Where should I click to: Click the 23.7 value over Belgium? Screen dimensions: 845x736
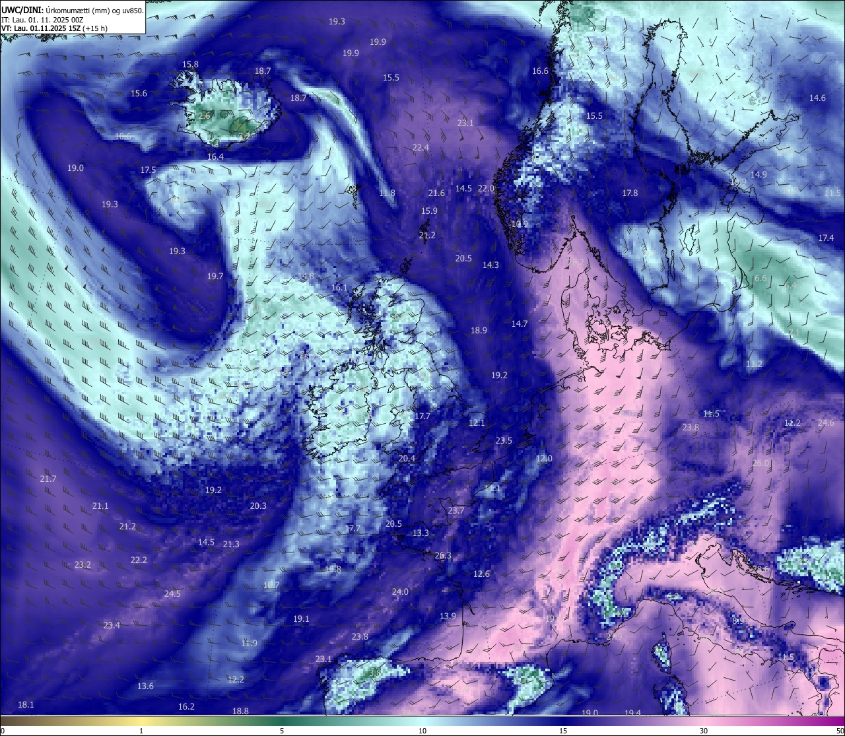pyautogui.click(x=456, y=510)
